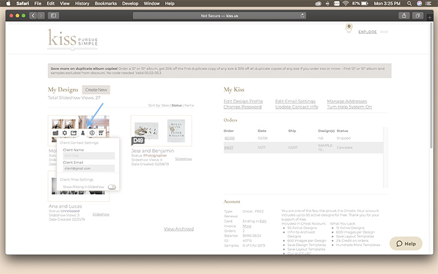This screenshot has width=438, height=274.
Task: Click the client person icon on the design
Action: [83, 133]
